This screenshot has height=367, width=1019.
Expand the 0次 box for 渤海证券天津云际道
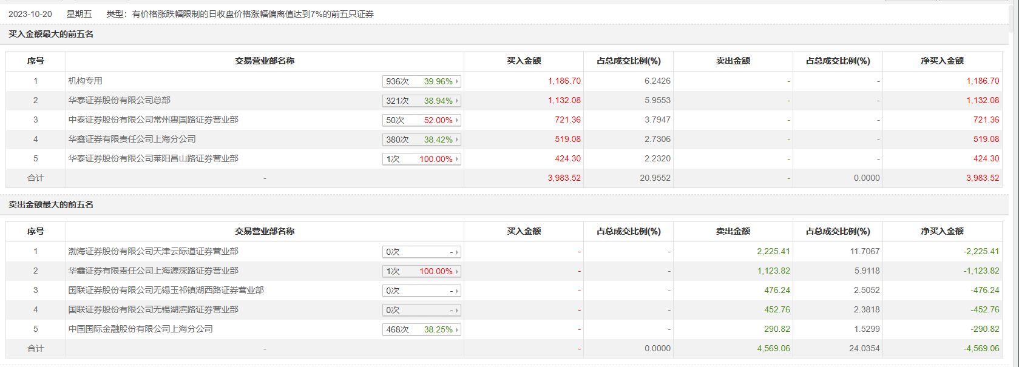(421, 252)
